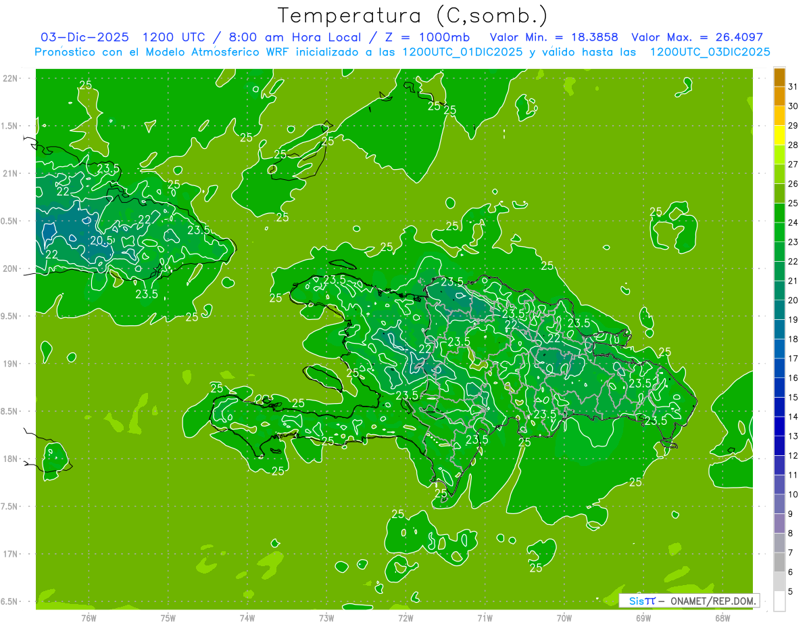
Task: Click the "18" label on the color scale
Action: point(793,339)
